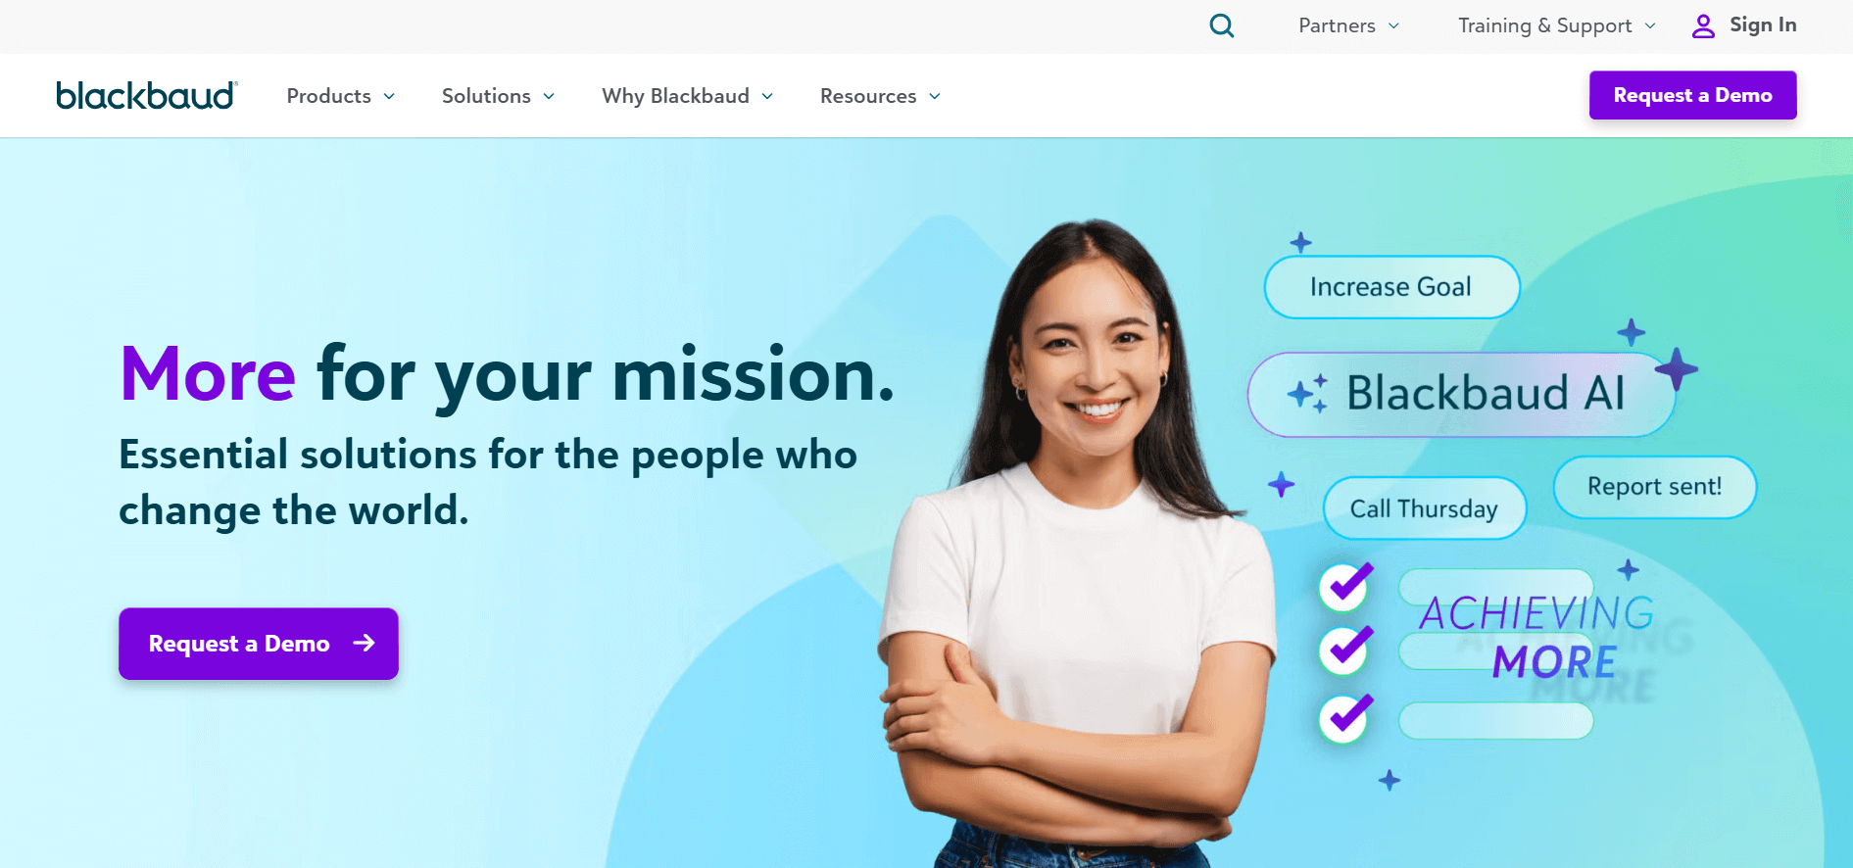The height and width of the screenshot is (868, 1853).
Task: Click arrow icon in hero Request a Demo
Action: [x=364, y=643]
